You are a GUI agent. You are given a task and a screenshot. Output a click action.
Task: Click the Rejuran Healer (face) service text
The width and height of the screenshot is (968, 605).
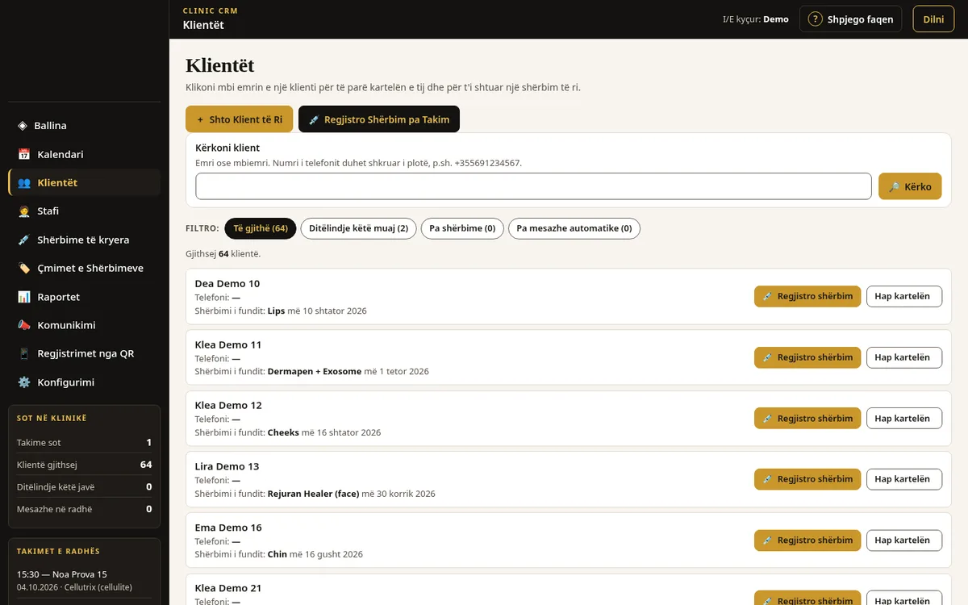pos(313,494)
